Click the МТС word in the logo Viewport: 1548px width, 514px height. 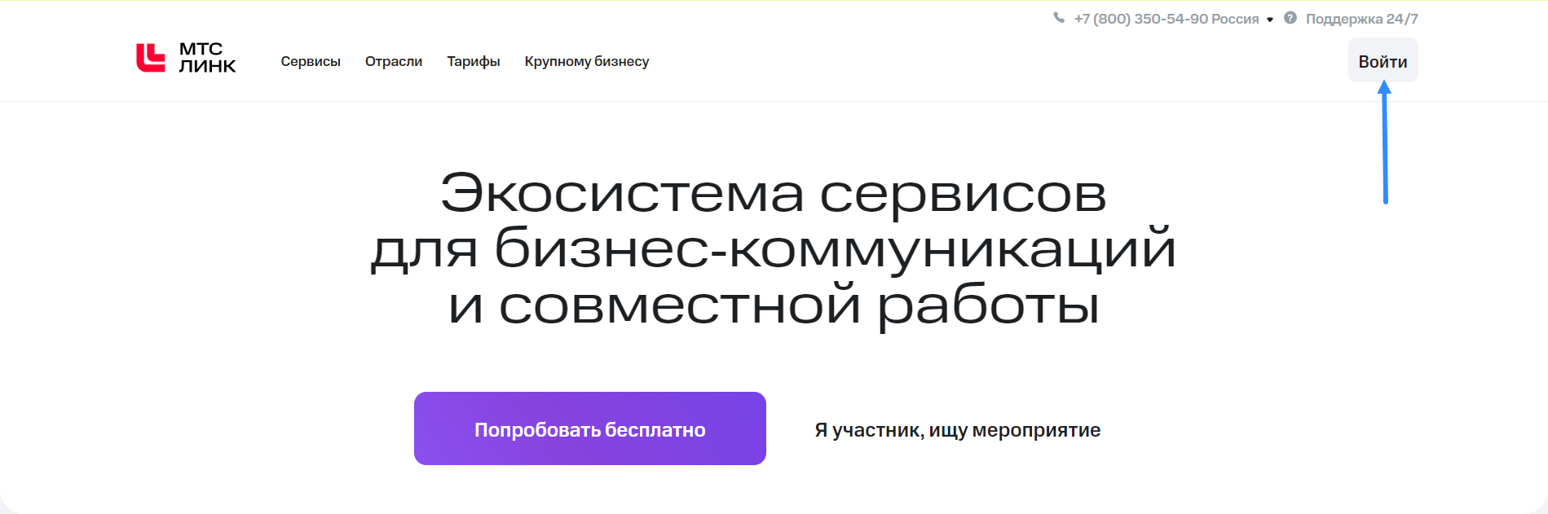pos(201,49)
